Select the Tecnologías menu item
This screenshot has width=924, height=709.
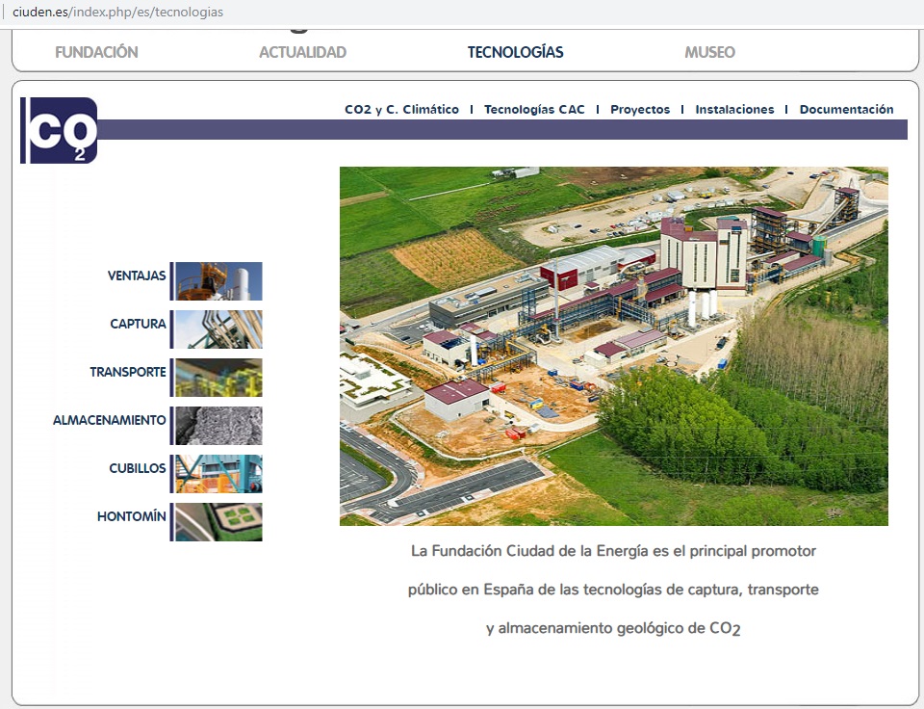pos(516,52)
